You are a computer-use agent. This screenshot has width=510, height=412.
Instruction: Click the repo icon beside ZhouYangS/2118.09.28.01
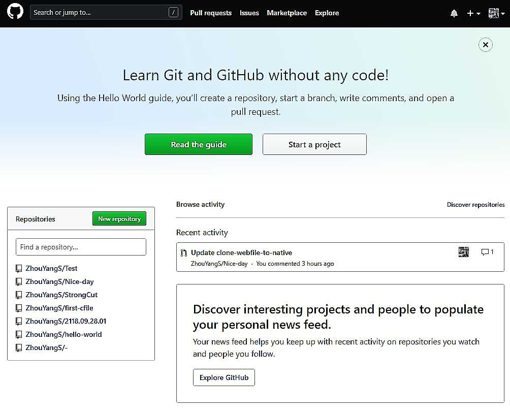(x=19, y=321)
